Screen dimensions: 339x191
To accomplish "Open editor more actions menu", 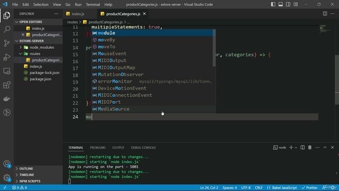I will click(x=332, y=14).
